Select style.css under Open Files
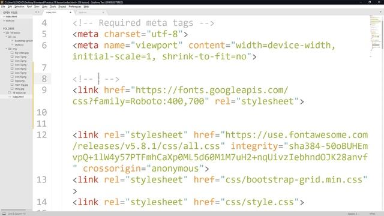The width and height of the screenshot is (384, 216). coord(10,21)
